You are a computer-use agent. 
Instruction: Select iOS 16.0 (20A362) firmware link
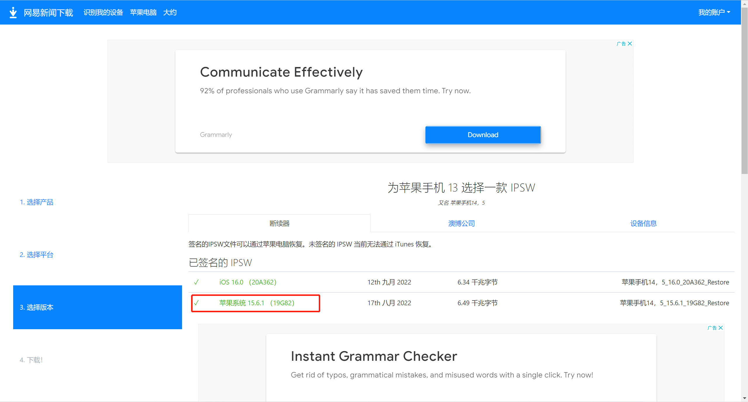click(248, 282)
